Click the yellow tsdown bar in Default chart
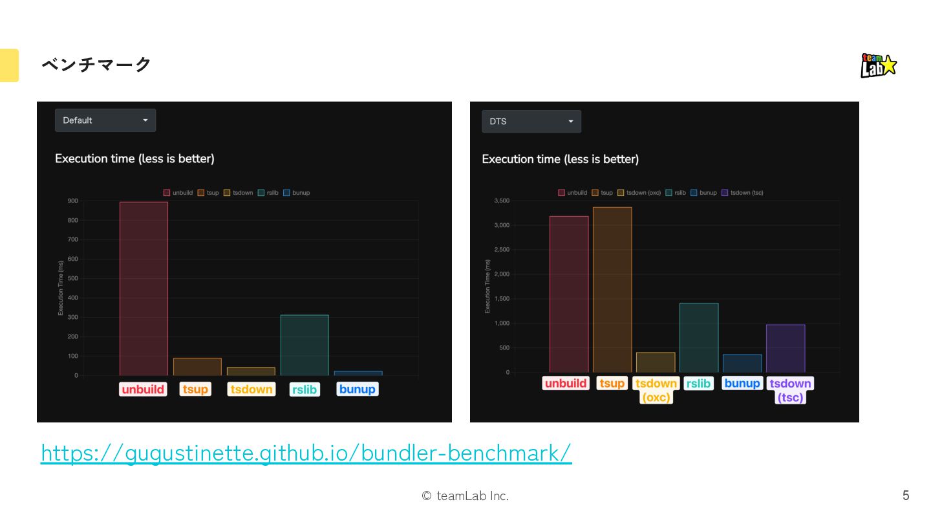This screenshot has height=524, width=931. coord(251,371)
